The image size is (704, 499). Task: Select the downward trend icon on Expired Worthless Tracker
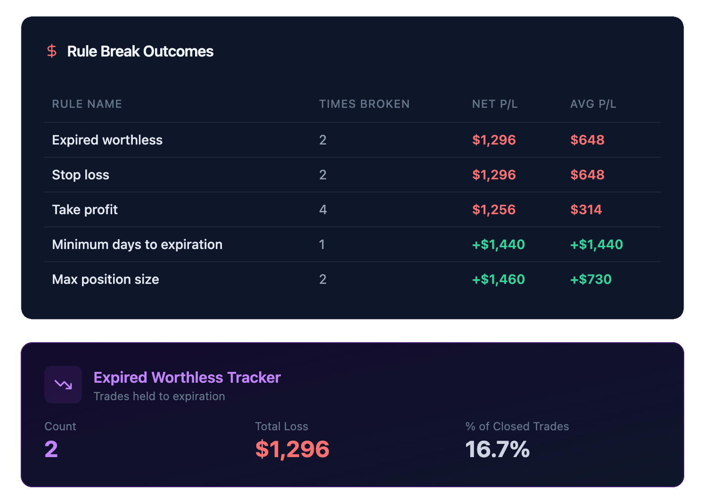coord(63,385)
